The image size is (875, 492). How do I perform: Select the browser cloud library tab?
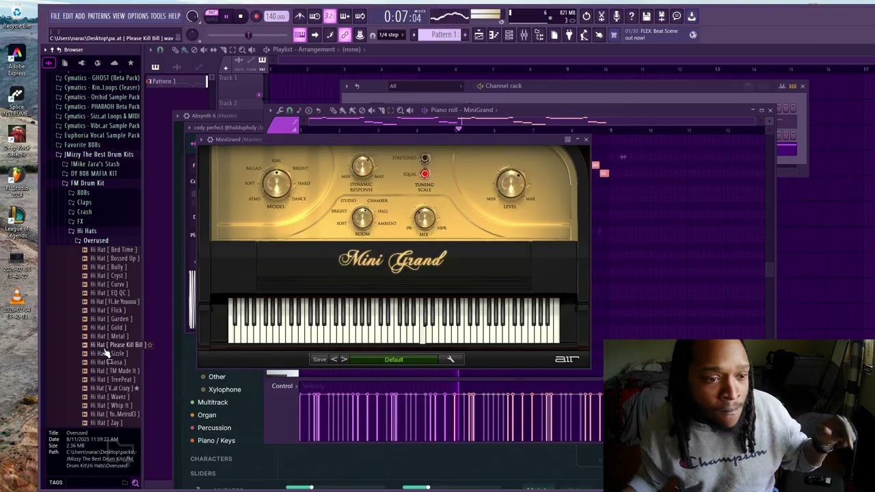click(114, 63)
